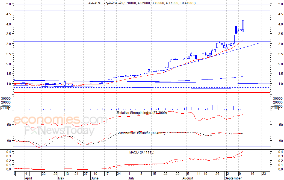
Task: Click the FxNewsToday watermark text
Action: point(59,131)
